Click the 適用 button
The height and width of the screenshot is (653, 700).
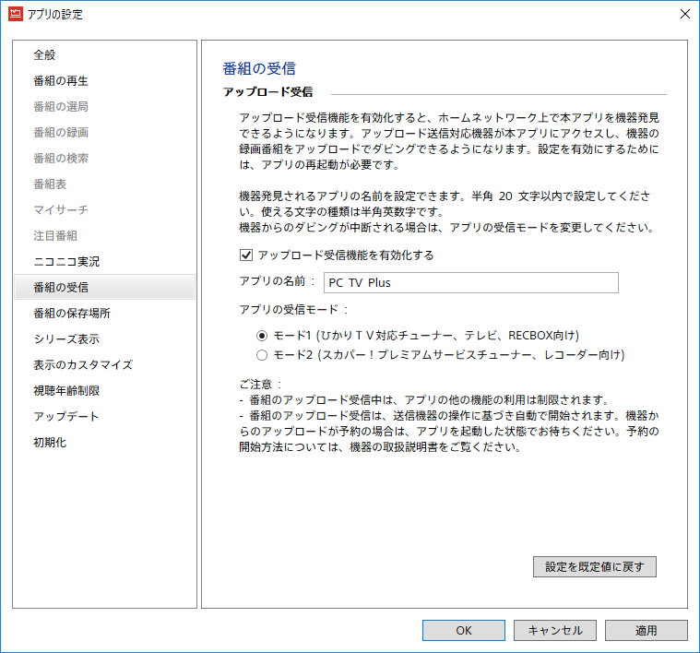pos(646,630)
